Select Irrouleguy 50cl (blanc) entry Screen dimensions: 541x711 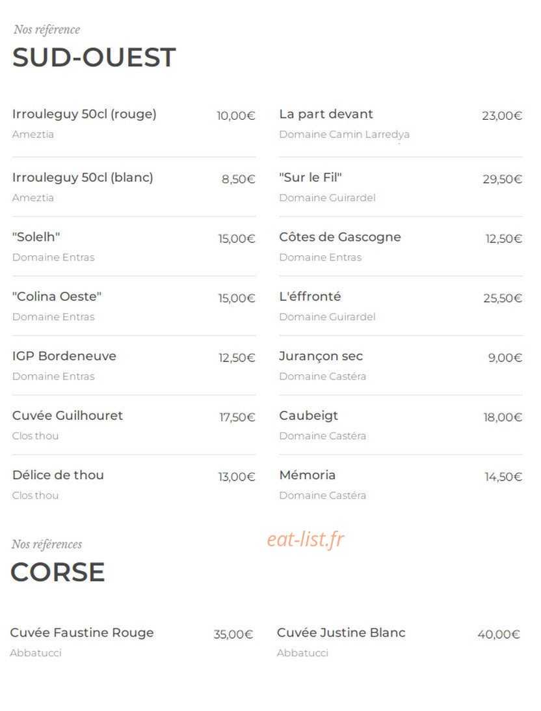[x=83, y=178]
